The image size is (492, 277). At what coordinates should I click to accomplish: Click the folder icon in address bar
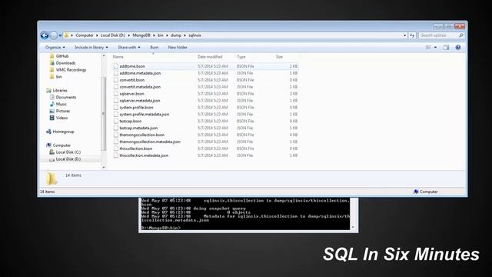point(66,35)
